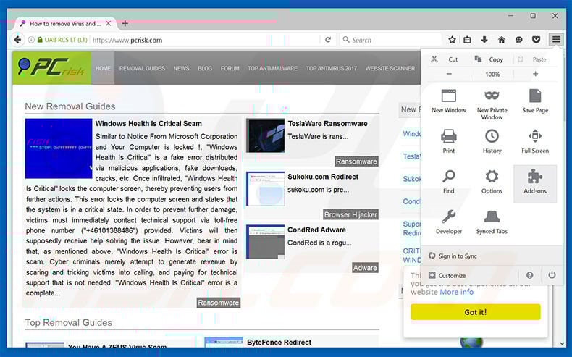
Task: Click the Search input box
Action: point(391,40)
